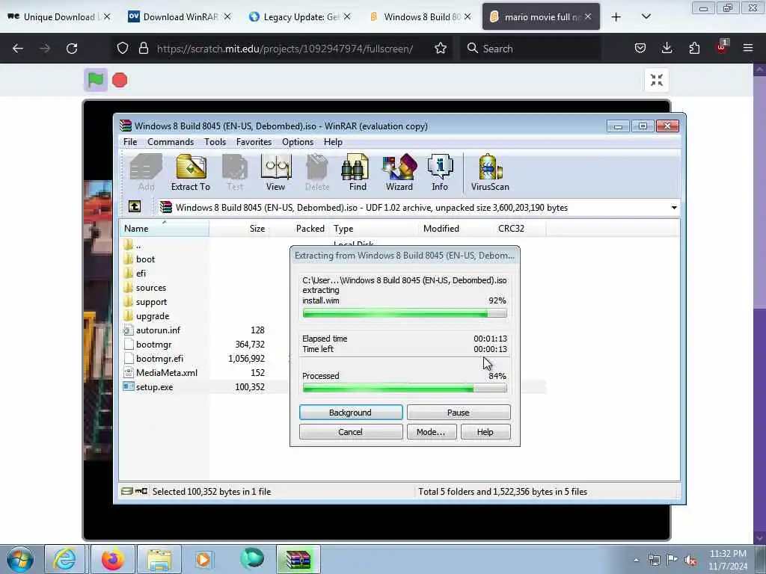Open the View toolbar icon

[276, 173]
